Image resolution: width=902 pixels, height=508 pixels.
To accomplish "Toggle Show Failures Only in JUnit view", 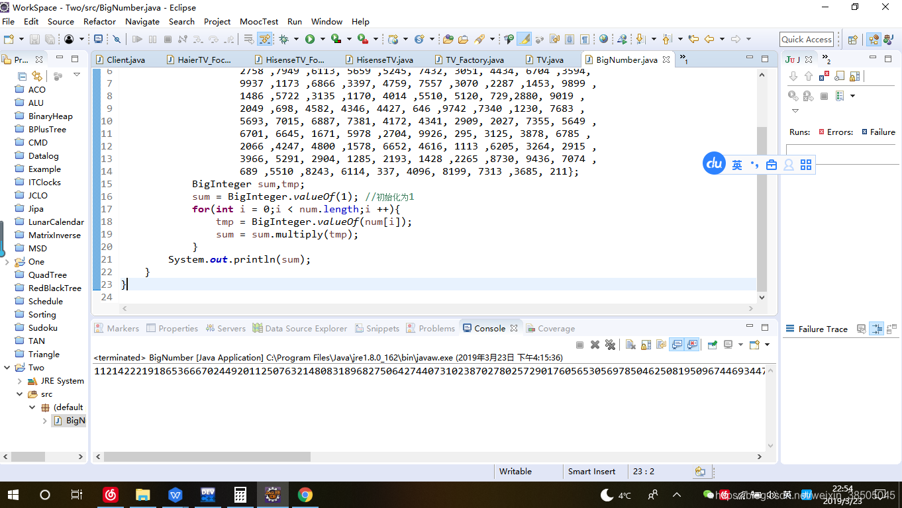I will tap(824, 77).
